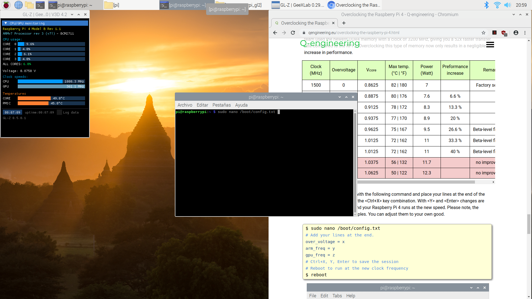Switch to GL-Z GeeXLab taskbar window

[298, 5]
